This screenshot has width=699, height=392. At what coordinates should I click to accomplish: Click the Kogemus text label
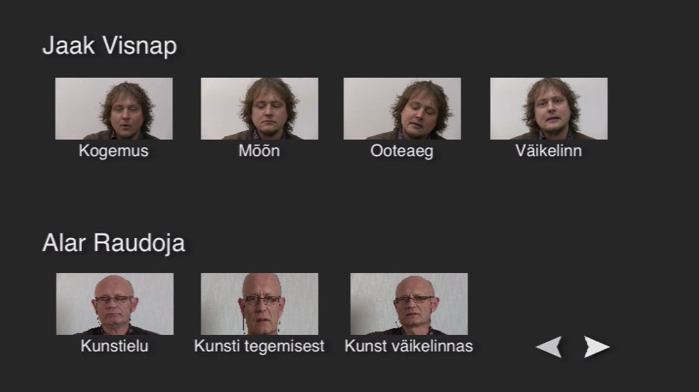(113, 151)
